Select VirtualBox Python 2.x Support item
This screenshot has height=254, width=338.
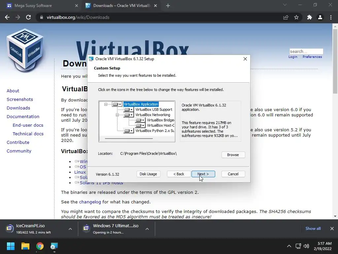(155, 131)
